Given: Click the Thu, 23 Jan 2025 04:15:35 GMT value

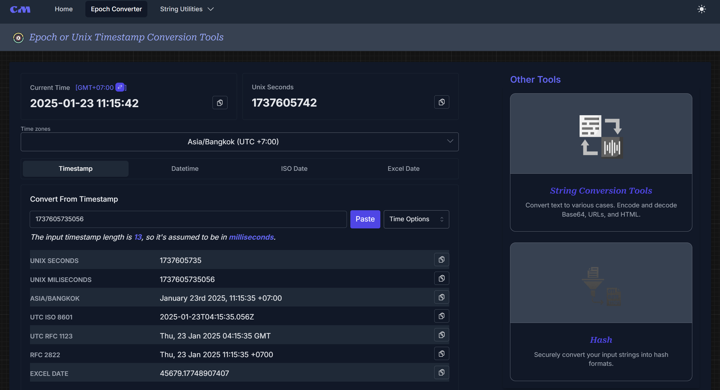Looking at the screenshot, I should (215, 336).
